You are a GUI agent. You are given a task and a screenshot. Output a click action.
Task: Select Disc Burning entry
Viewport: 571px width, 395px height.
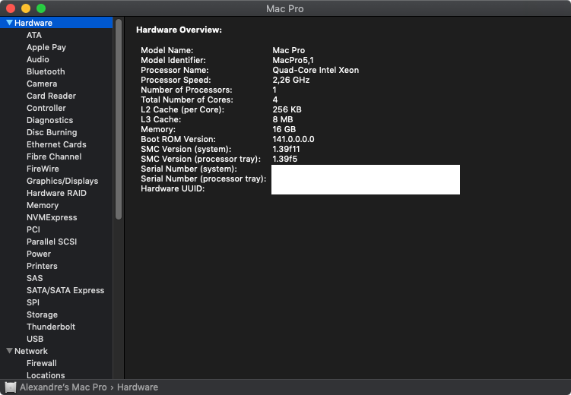52,132
